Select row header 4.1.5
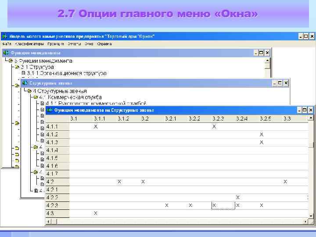 [57, 158]
